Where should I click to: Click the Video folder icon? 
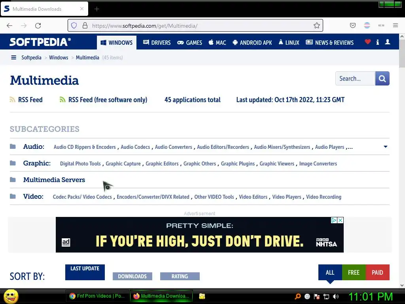click(x=13, y=196)
